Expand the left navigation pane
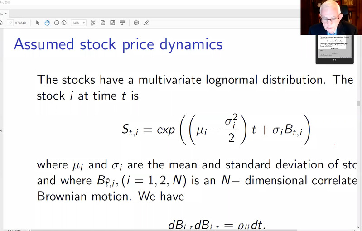Screen dimensions: 362x231 [x=1, y=130]
